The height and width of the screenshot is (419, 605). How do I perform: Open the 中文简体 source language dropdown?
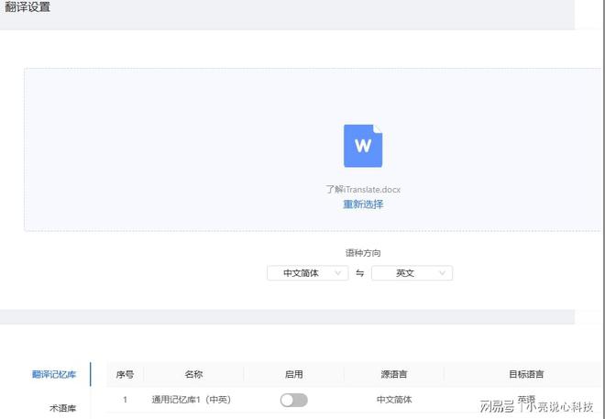coord(307,273)
